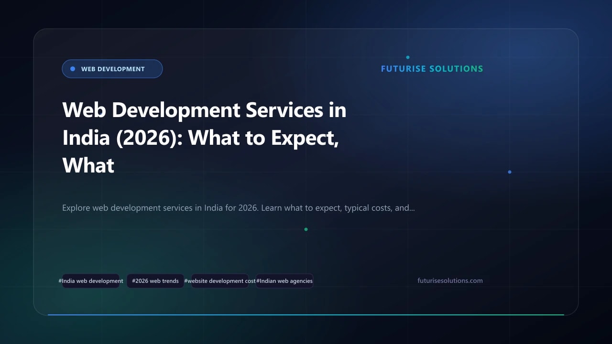Screen dimensions: 612x344
Task: Click the description starting "Explore web development services"
Action: (238, 208)
